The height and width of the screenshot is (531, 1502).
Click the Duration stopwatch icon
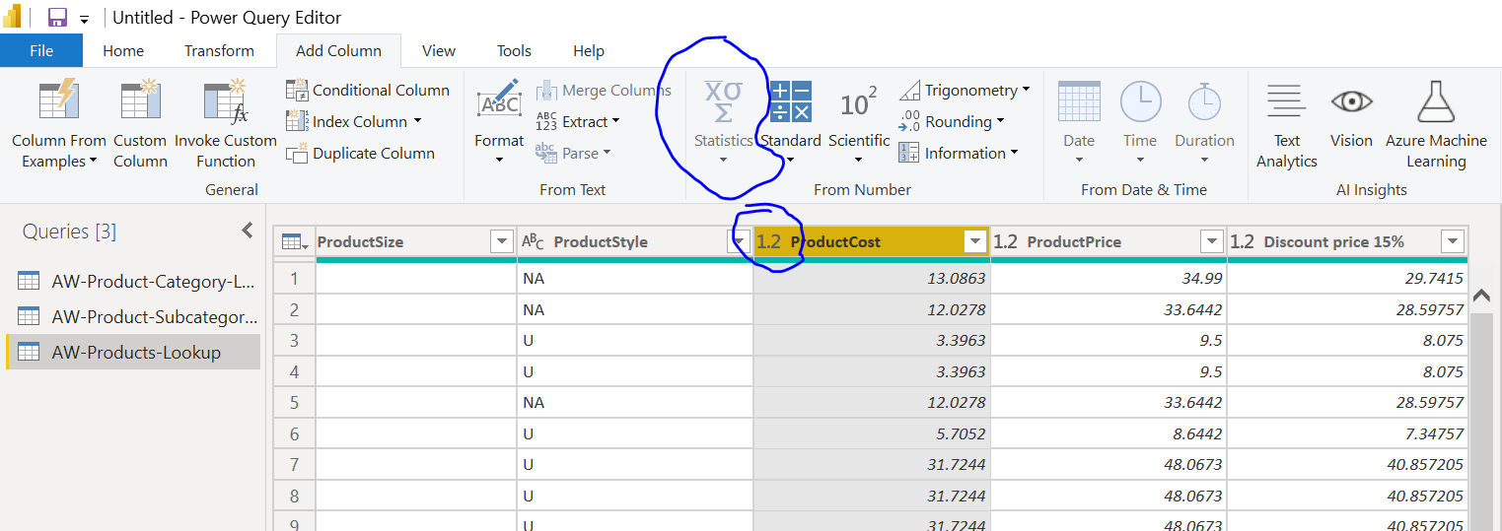[1204, 102]
